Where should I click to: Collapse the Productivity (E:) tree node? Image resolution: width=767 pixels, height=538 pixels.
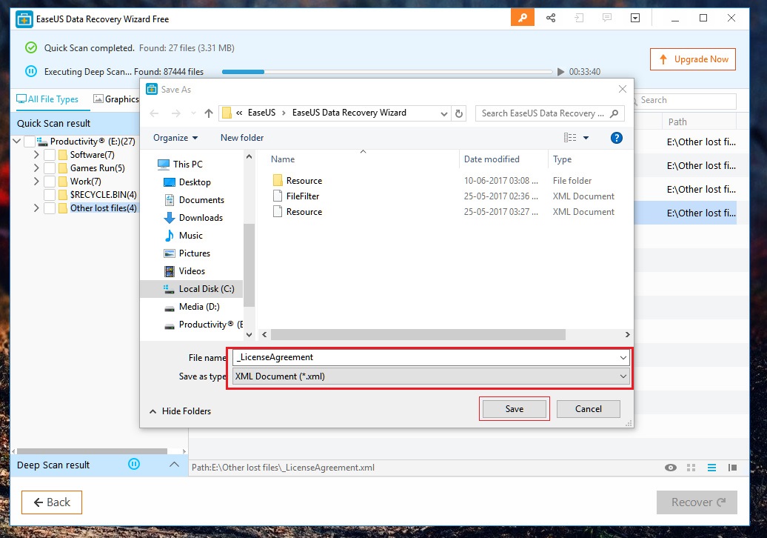tap(16, 141)
